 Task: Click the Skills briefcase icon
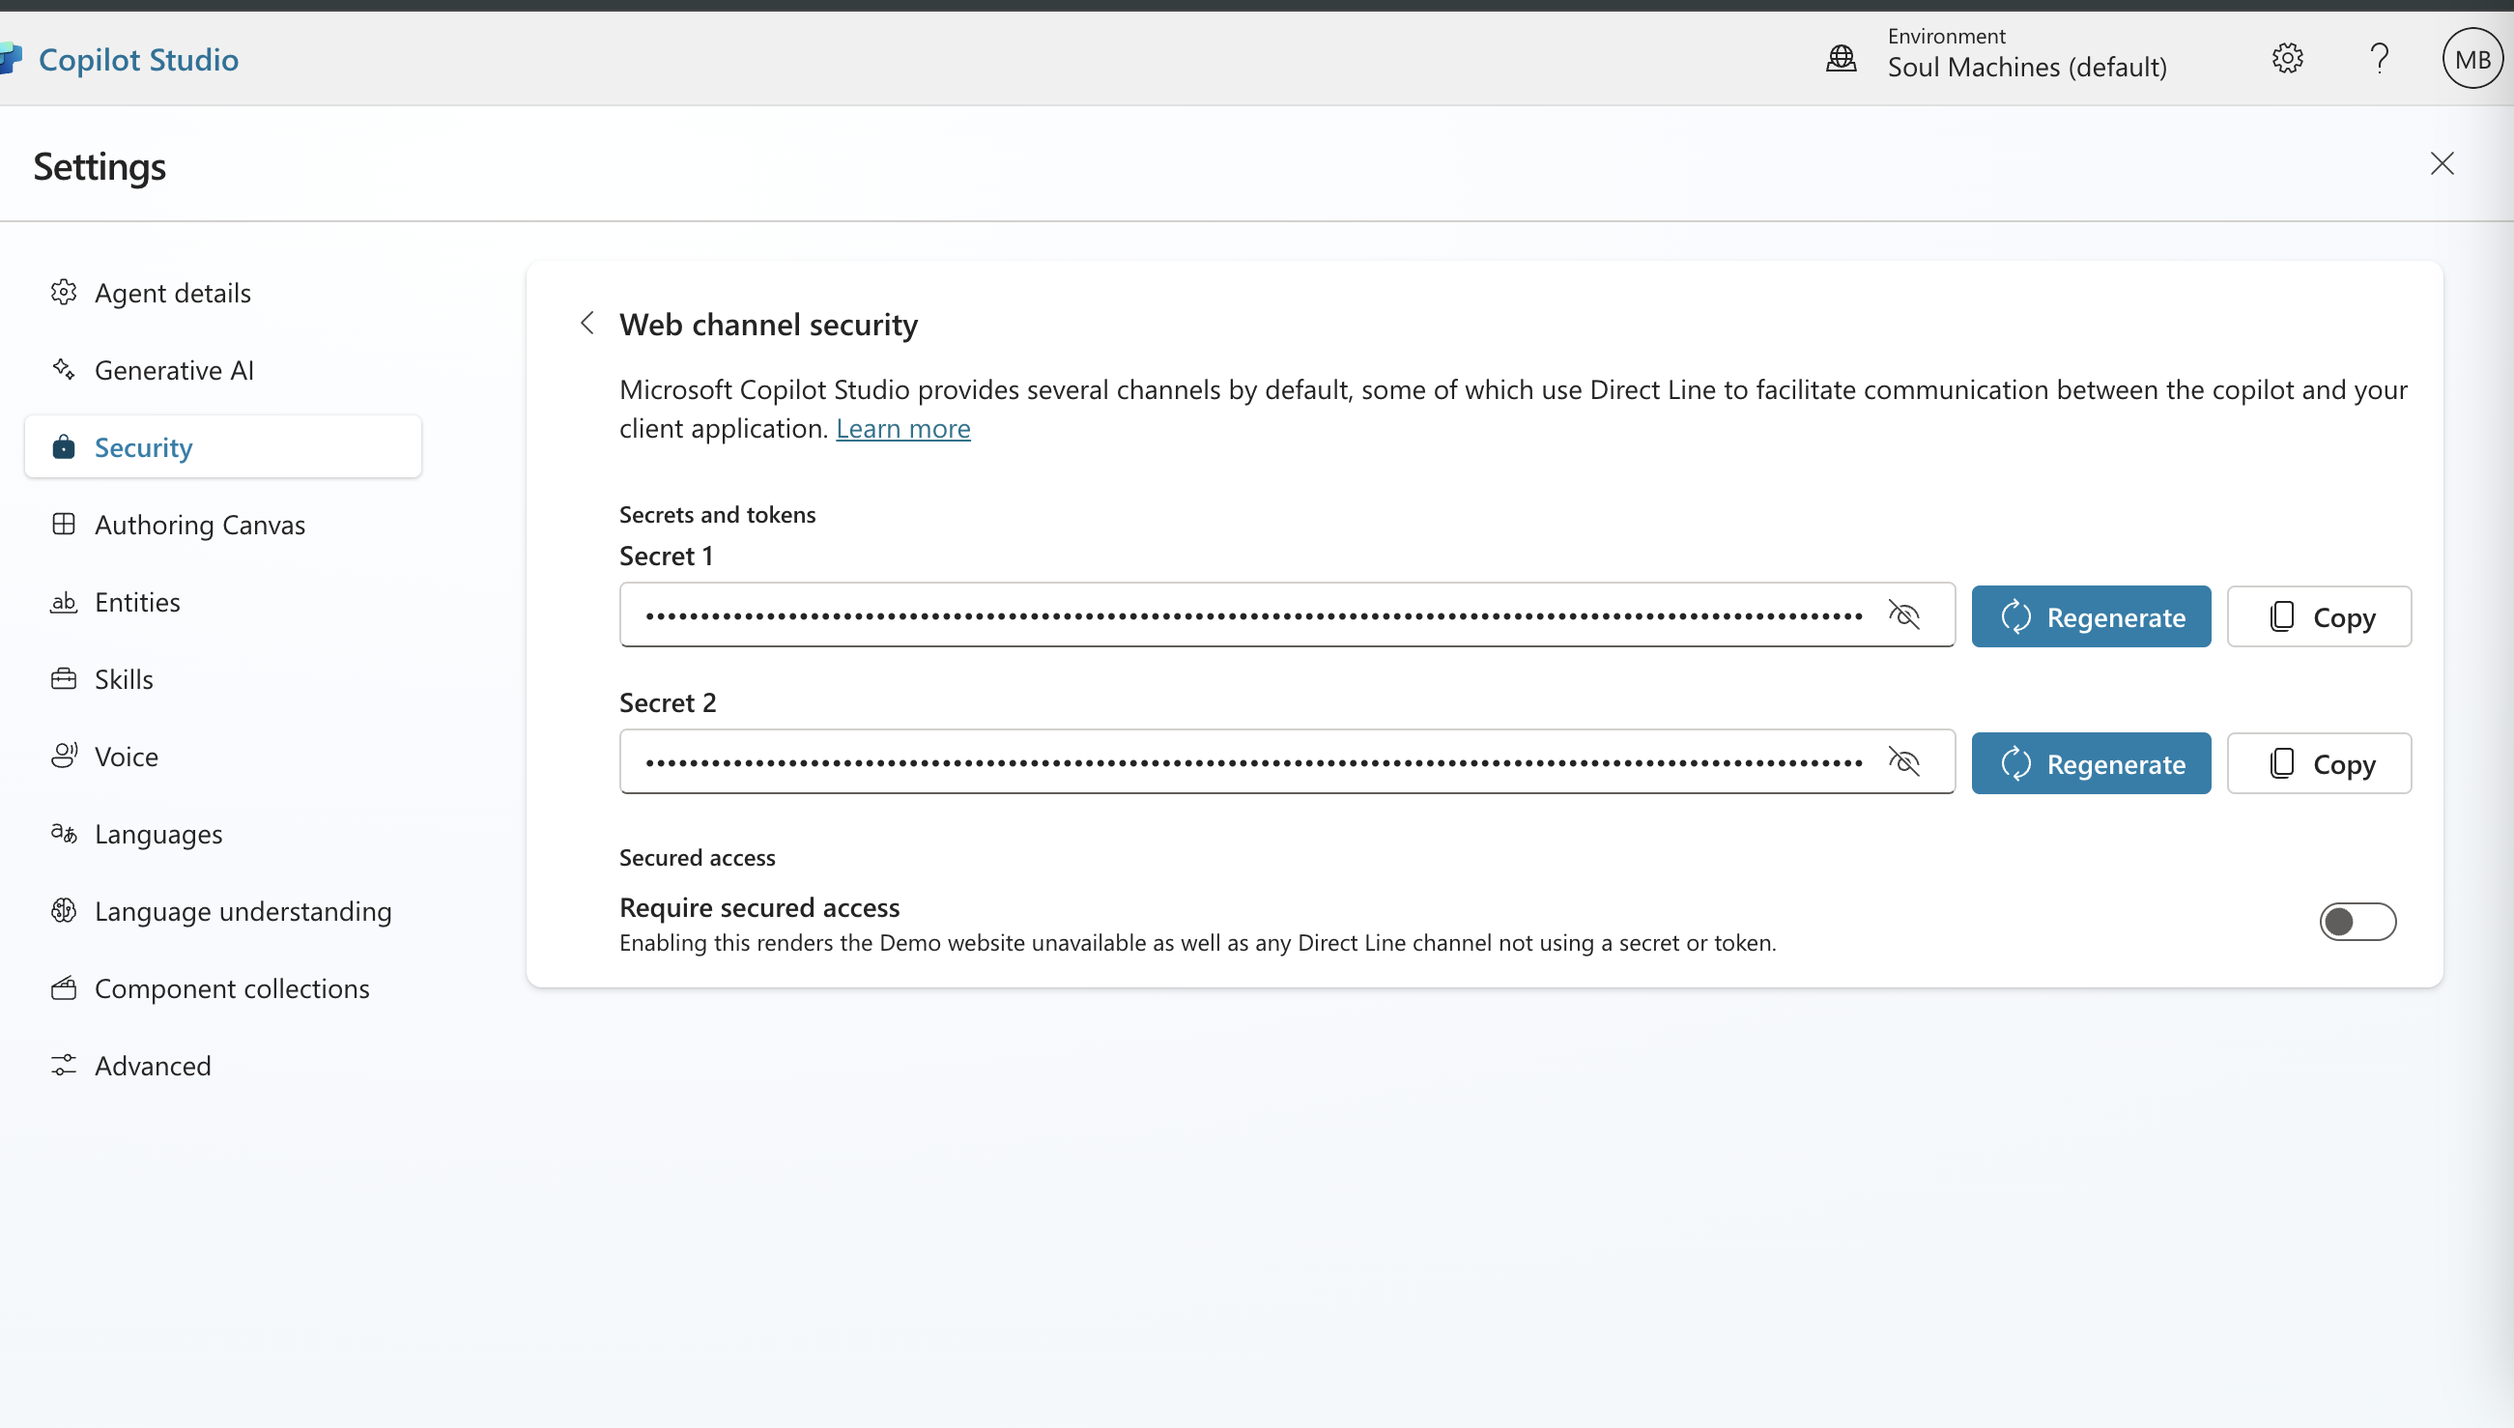point(64,678)
